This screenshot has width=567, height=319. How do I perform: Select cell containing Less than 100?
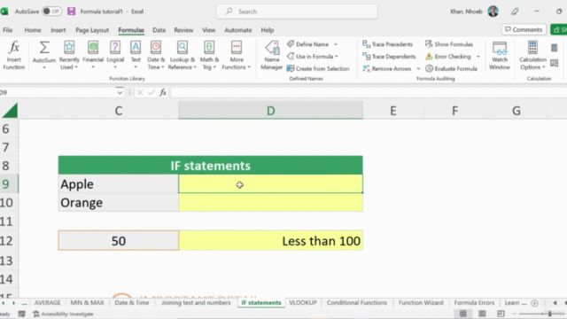click(x=270, y=240)
